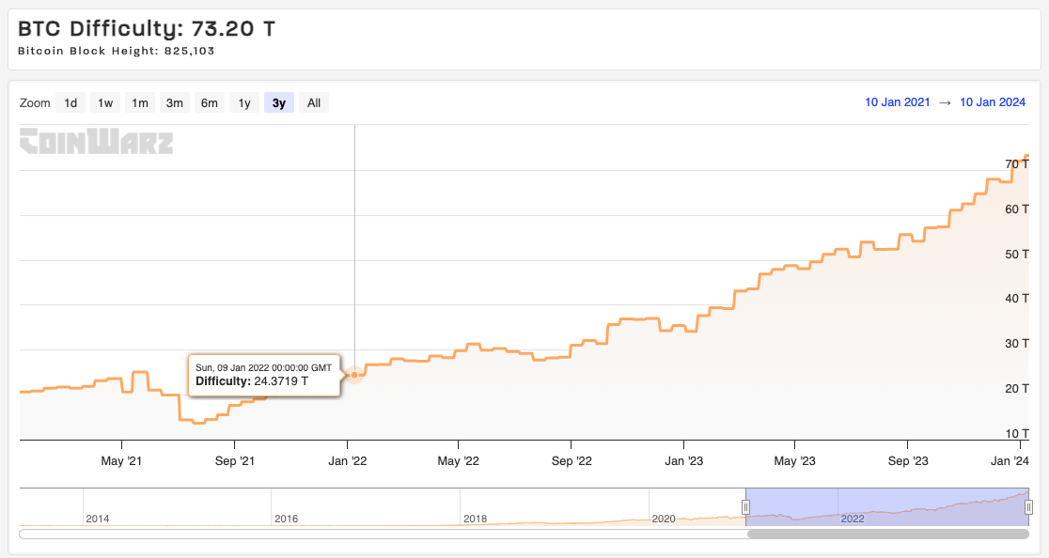This screenshot has width=1049, height=558.
Task: Click the CoinWarz watermark logo
Action: tap(96, 142)
